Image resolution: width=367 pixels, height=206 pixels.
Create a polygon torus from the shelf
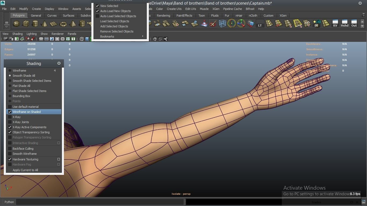[63, 24]
